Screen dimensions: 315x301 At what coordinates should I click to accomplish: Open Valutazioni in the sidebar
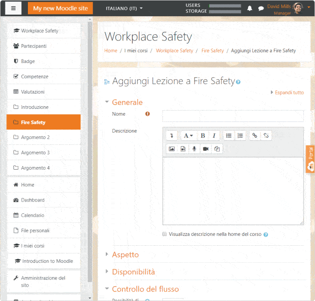[x=33, y=92]
